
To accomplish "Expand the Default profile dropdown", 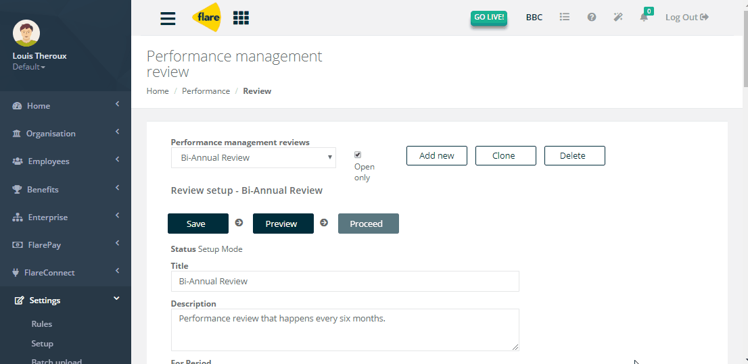I will 28,67.
